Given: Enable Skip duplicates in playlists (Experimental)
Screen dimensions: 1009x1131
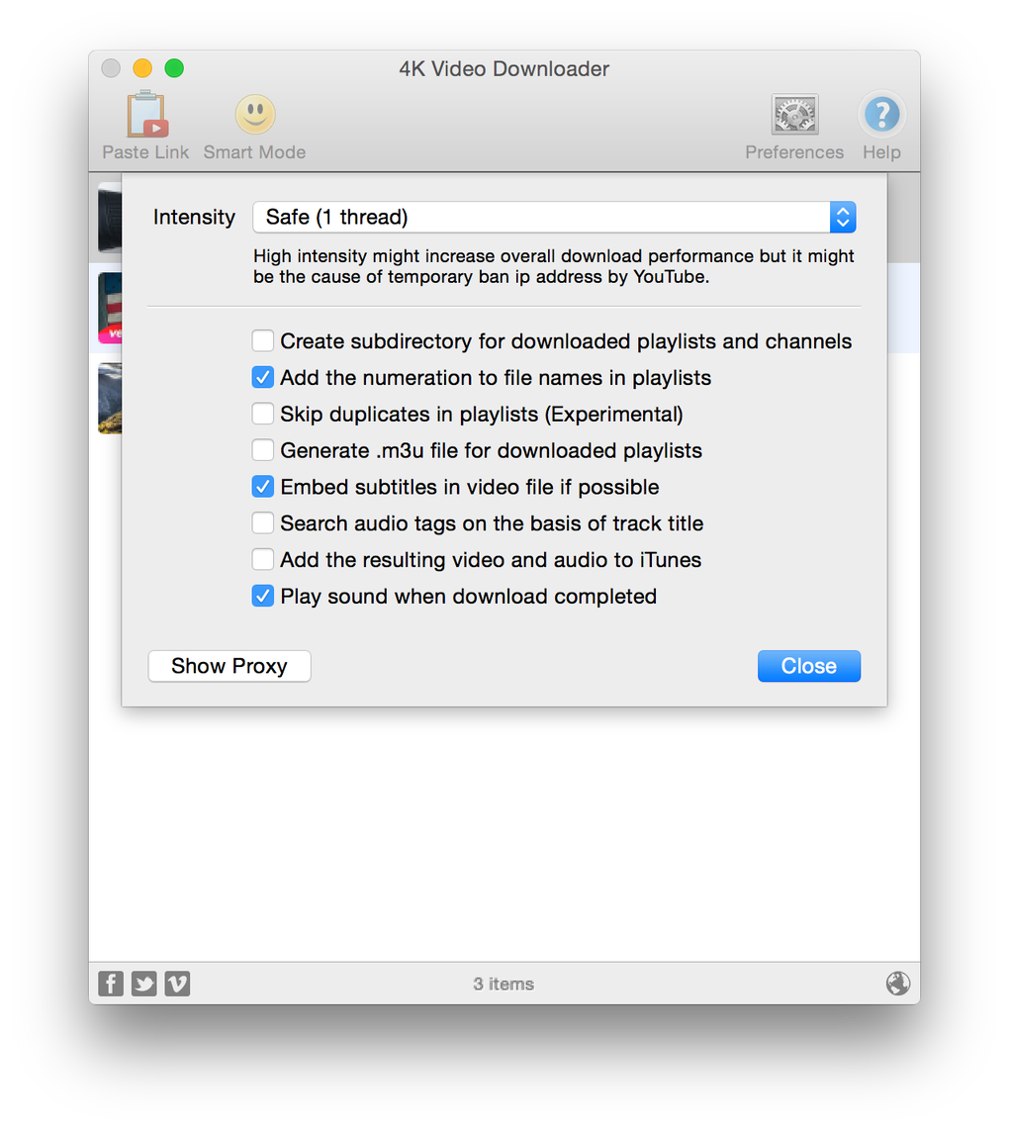Looking at the screenshot, I should pos(262,414).
